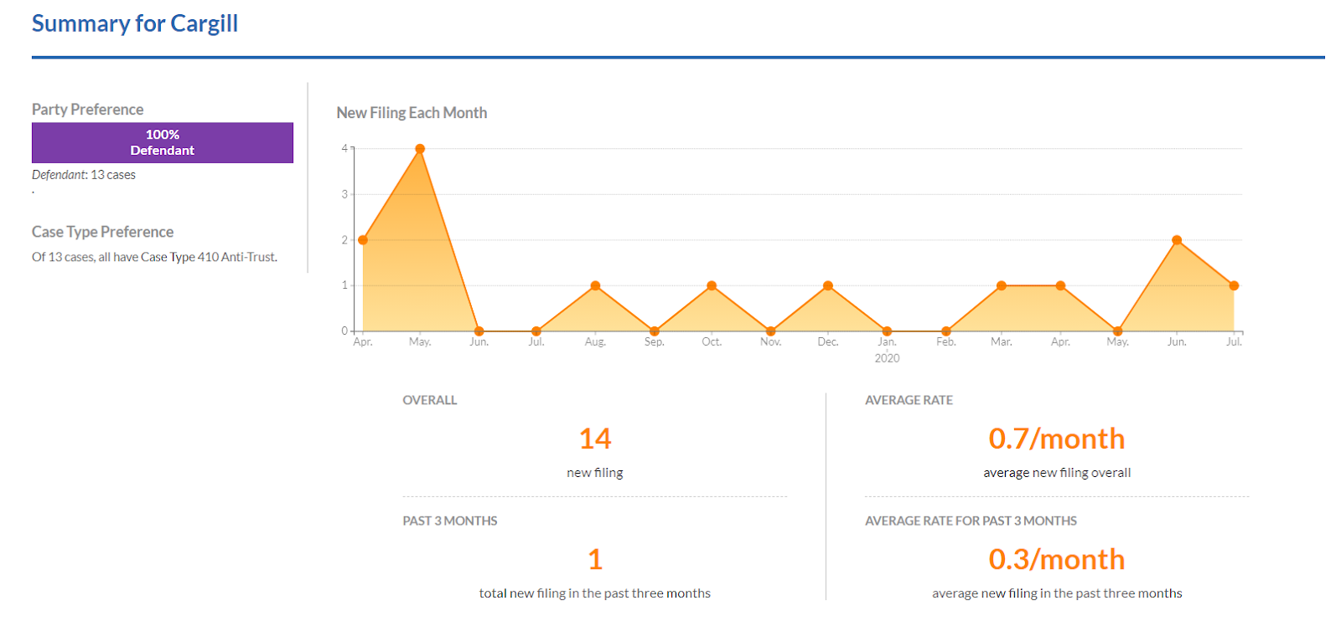Screen dimensions: 1341x626
Task: Click the 'new filing' caption under 14
Action: click(x=595, y=473)
